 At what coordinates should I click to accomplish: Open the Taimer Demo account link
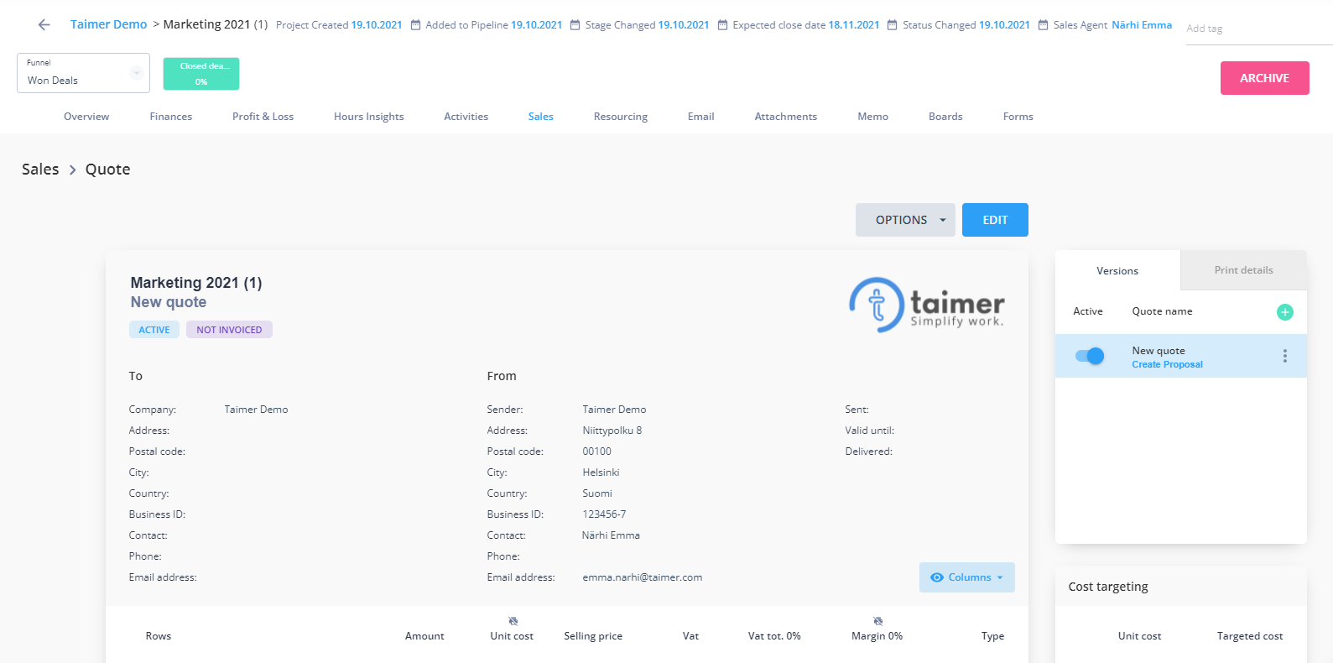click(108, 24)
